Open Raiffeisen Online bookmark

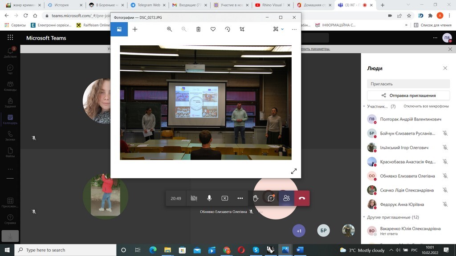(x=93, y=25)
